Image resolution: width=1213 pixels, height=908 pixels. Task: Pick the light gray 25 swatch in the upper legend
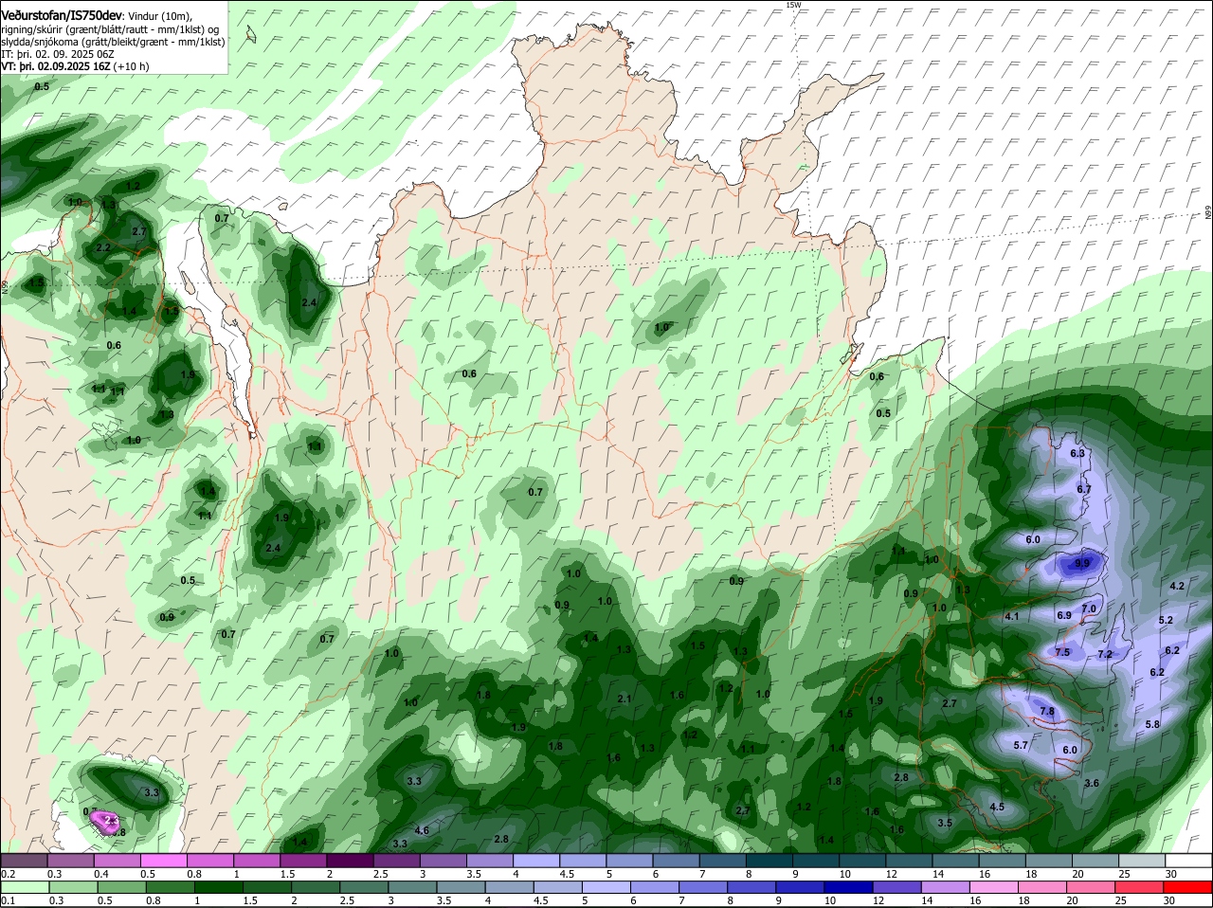point(1143,860)
